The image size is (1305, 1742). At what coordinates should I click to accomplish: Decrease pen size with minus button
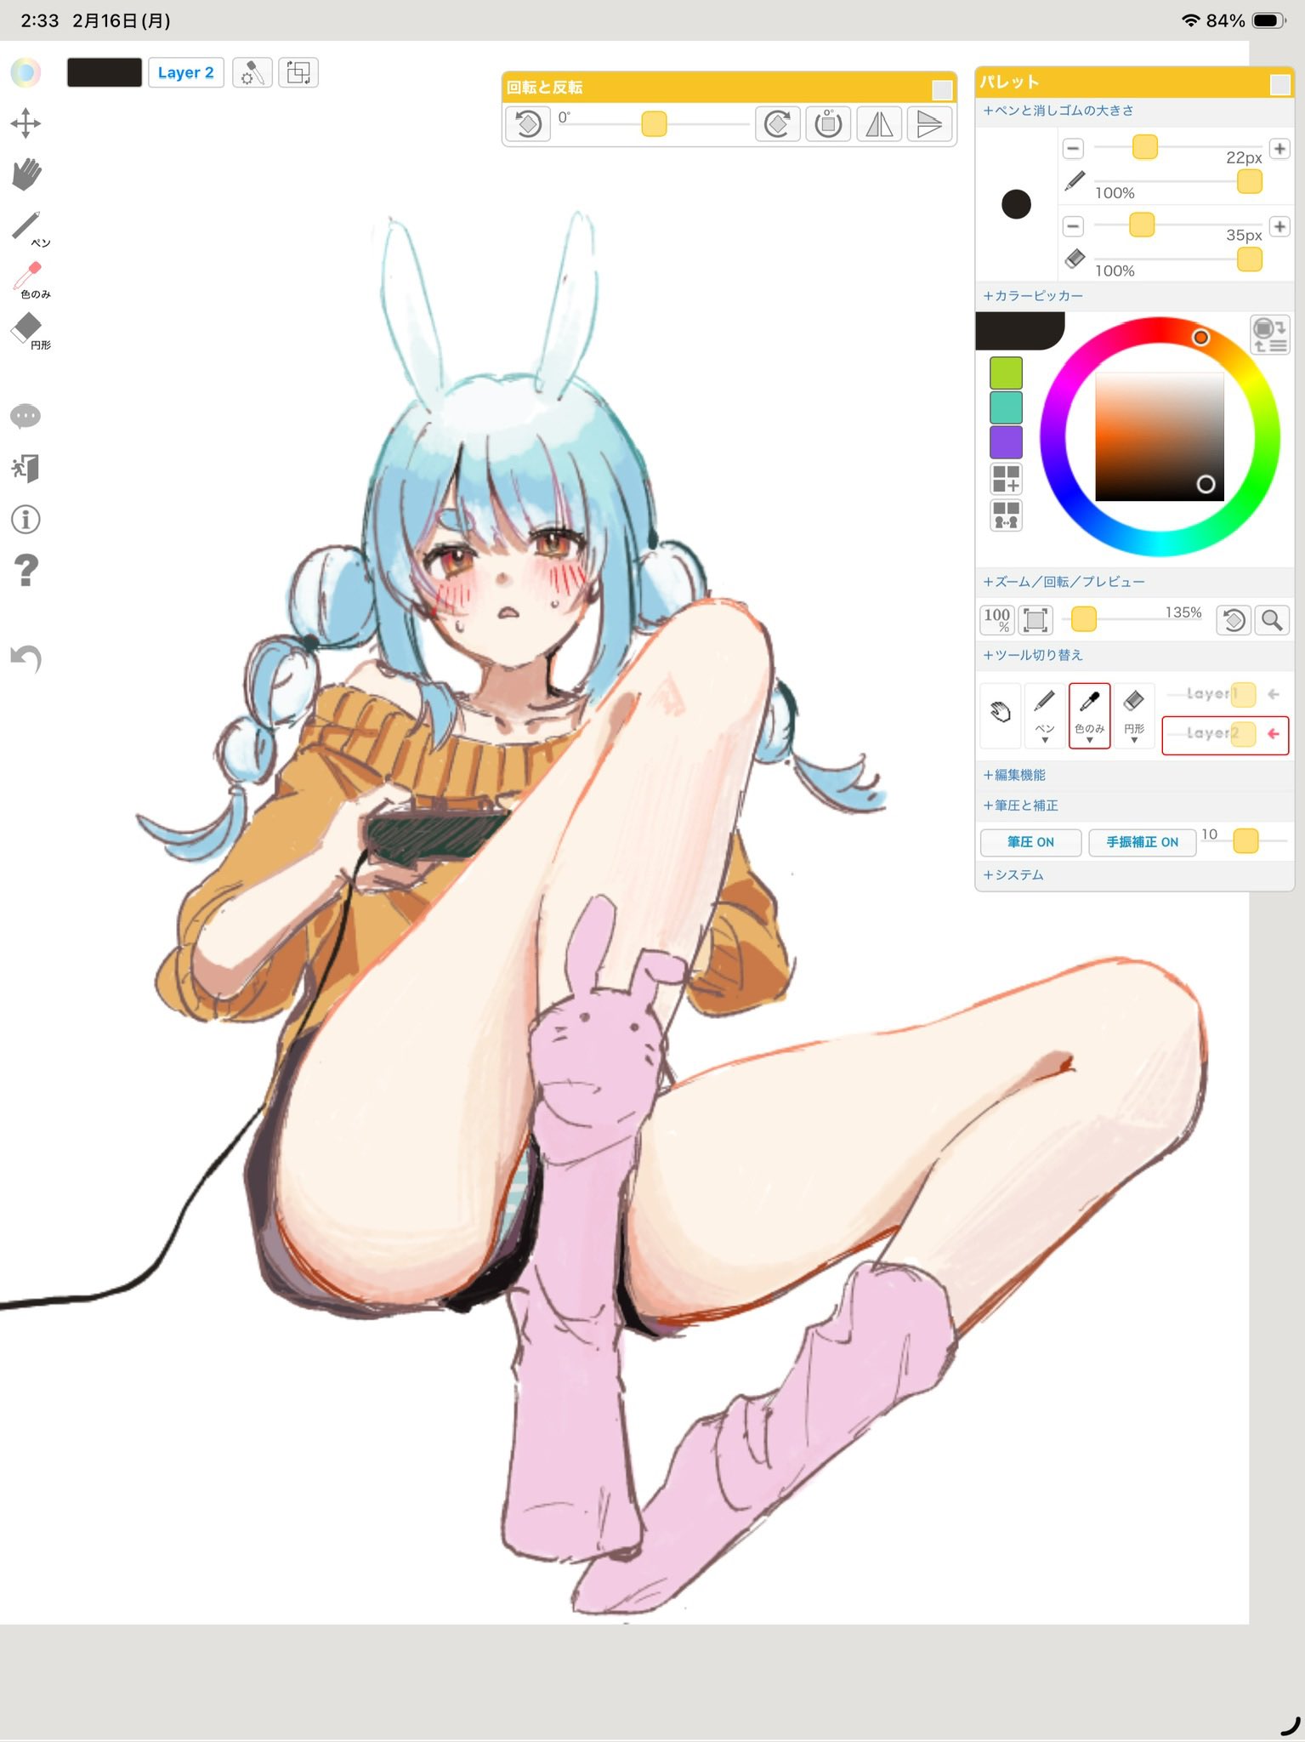[1074, 149]
